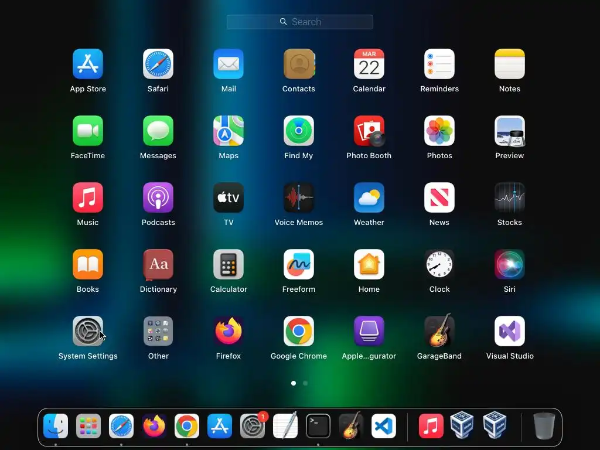This screenshot has width=600, height=450.
Task: Open the Other apps folder
Action: (158, 331)
